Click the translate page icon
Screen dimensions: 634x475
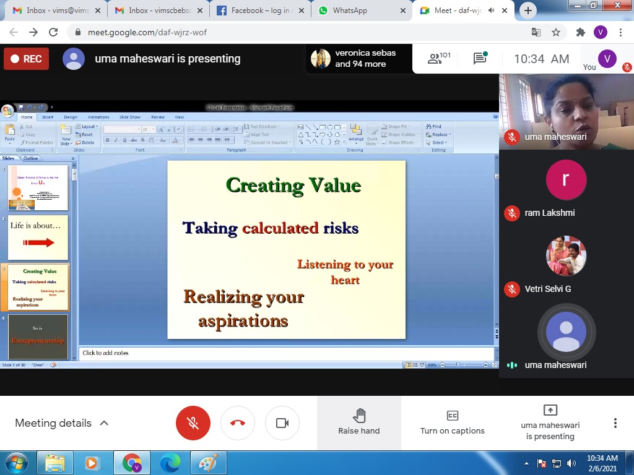536,32
